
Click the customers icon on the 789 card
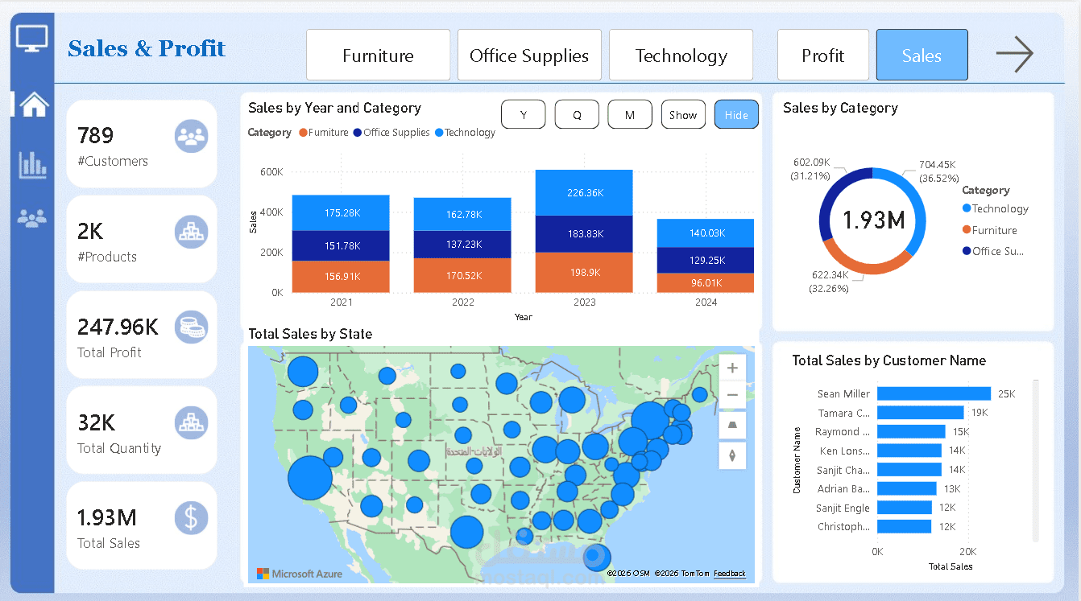pyautogui.click(x=191, y=136)
